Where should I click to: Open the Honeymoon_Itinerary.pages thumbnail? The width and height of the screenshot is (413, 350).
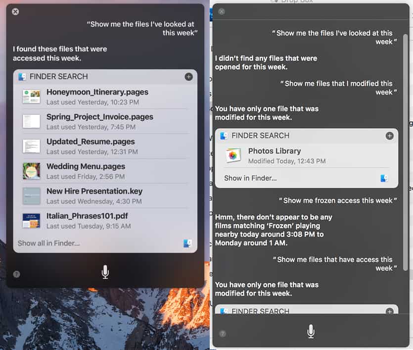(31, 97)
